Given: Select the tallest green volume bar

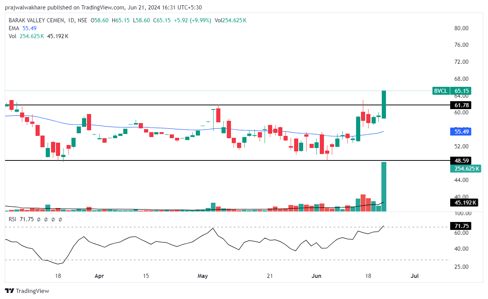Looking at the screenshot, I should (384, 186).
